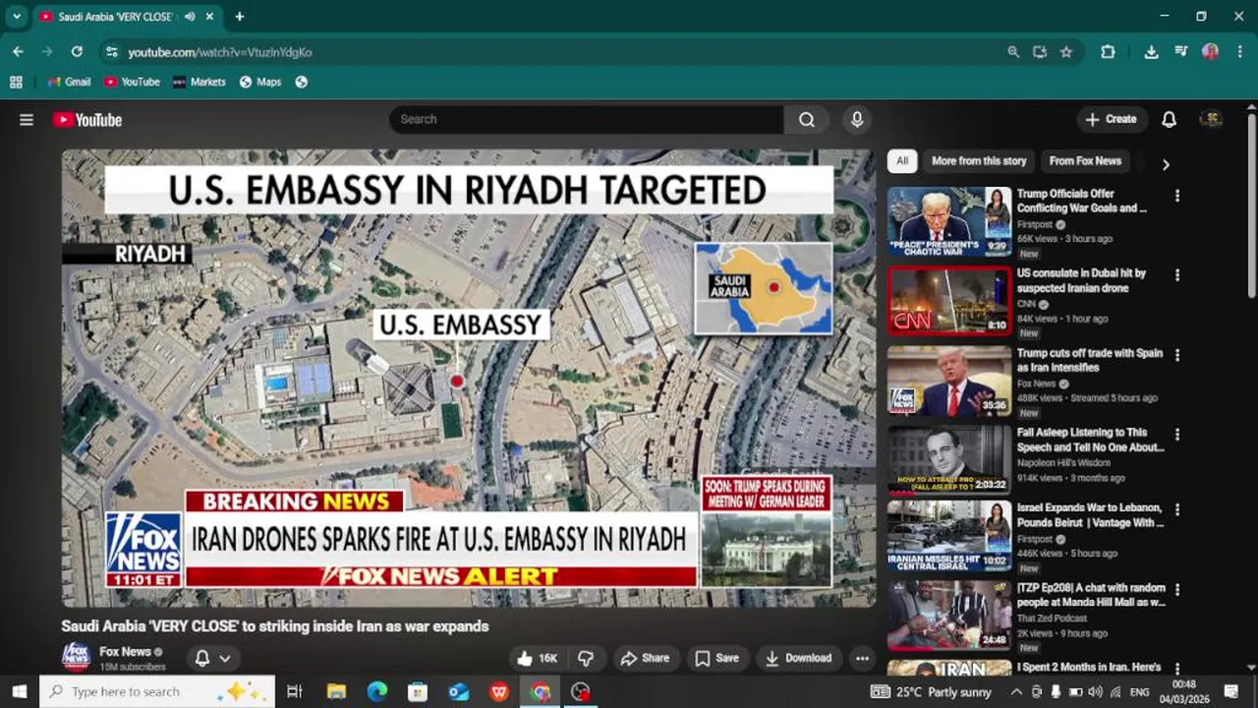The image size is (1258, 708).
Task: Open a new browser tab
Action: [x=239, y=17]
